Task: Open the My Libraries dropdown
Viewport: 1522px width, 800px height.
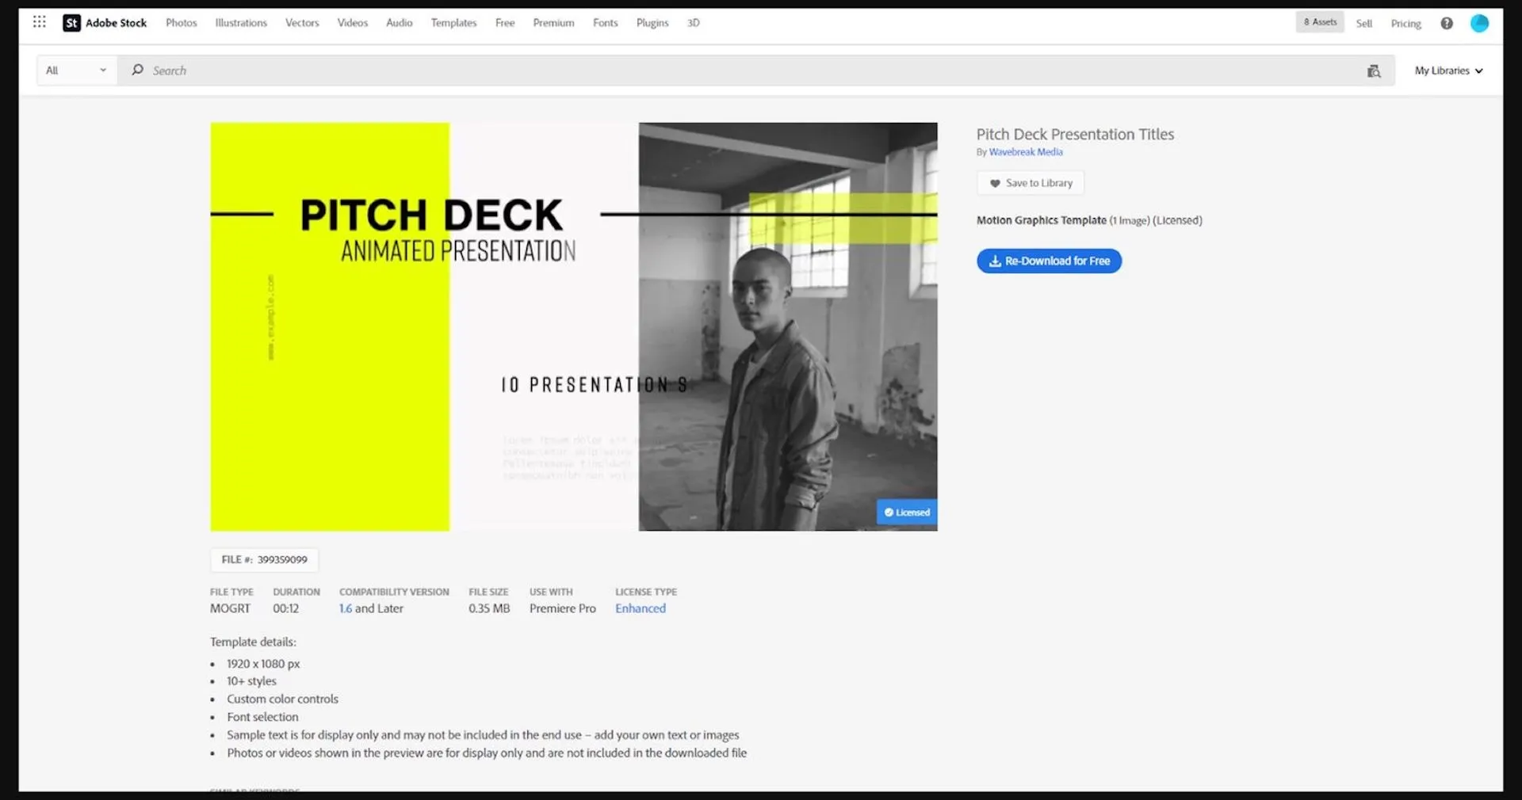Action: pyautogui.click(x=1448, y=70)
